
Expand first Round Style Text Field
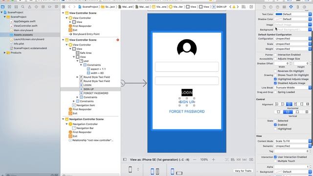[x=77, y=77]
